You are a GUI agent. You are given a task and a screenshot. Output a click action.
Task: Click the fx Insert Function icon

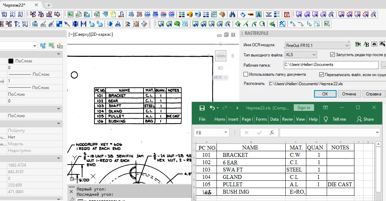[272, 133]
